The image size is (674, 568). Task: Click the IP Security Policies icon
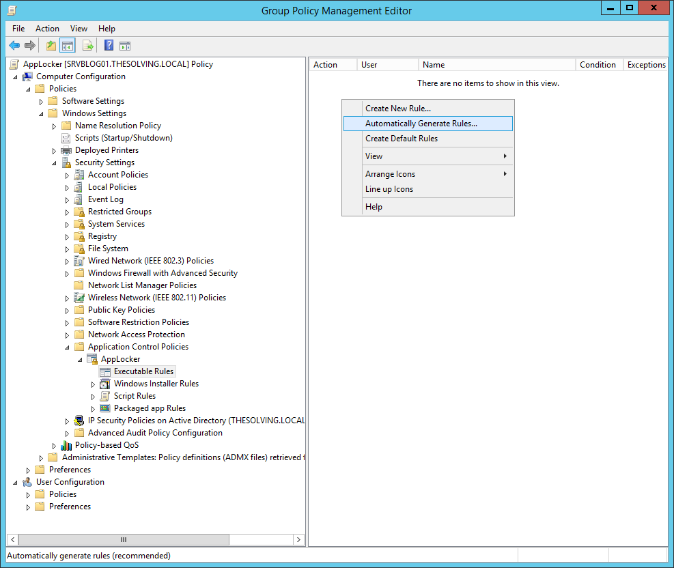click(x=79, y=421)
